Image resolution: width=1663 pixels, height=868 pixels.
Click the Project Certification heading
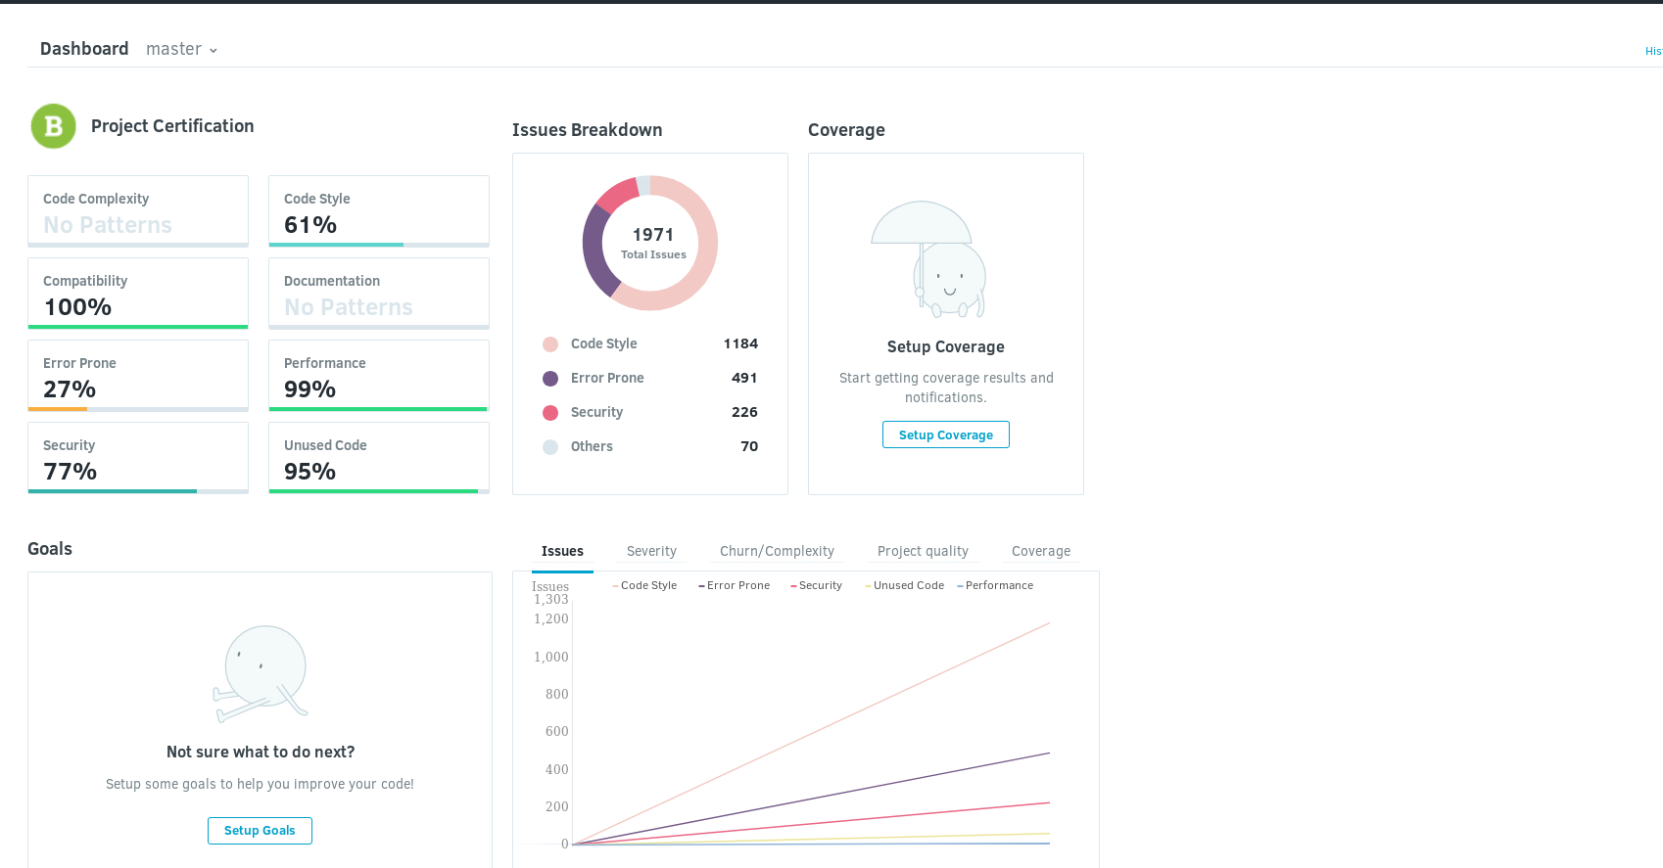tap(172, 126)
